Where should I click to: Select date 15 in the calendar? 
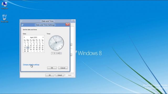[25, 48]
